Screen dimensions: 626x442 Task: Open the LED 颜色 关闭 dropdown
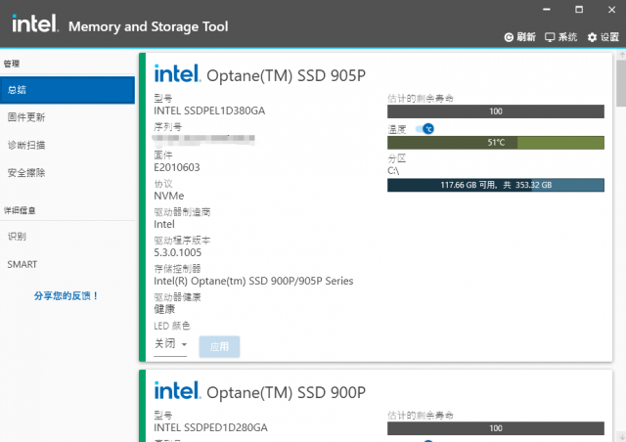click(x=170, y=344)
